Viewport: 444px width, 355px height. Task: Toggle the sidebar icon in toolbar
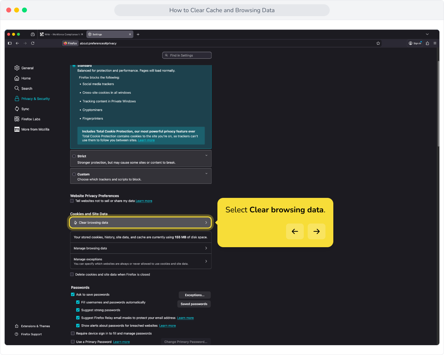point(10,43)
